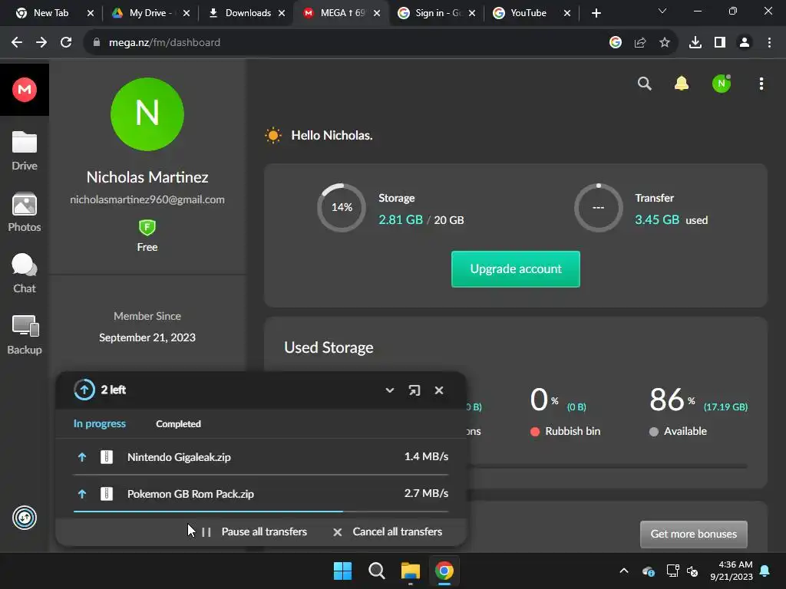Open MEGA search magnifier icon
Viewport: 786px width, 589px height.
[x=644, y=84]
